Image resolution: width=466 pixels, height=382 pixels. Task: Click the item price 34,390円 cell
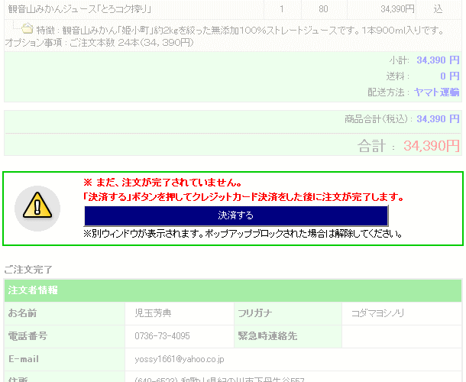[381, 9]
